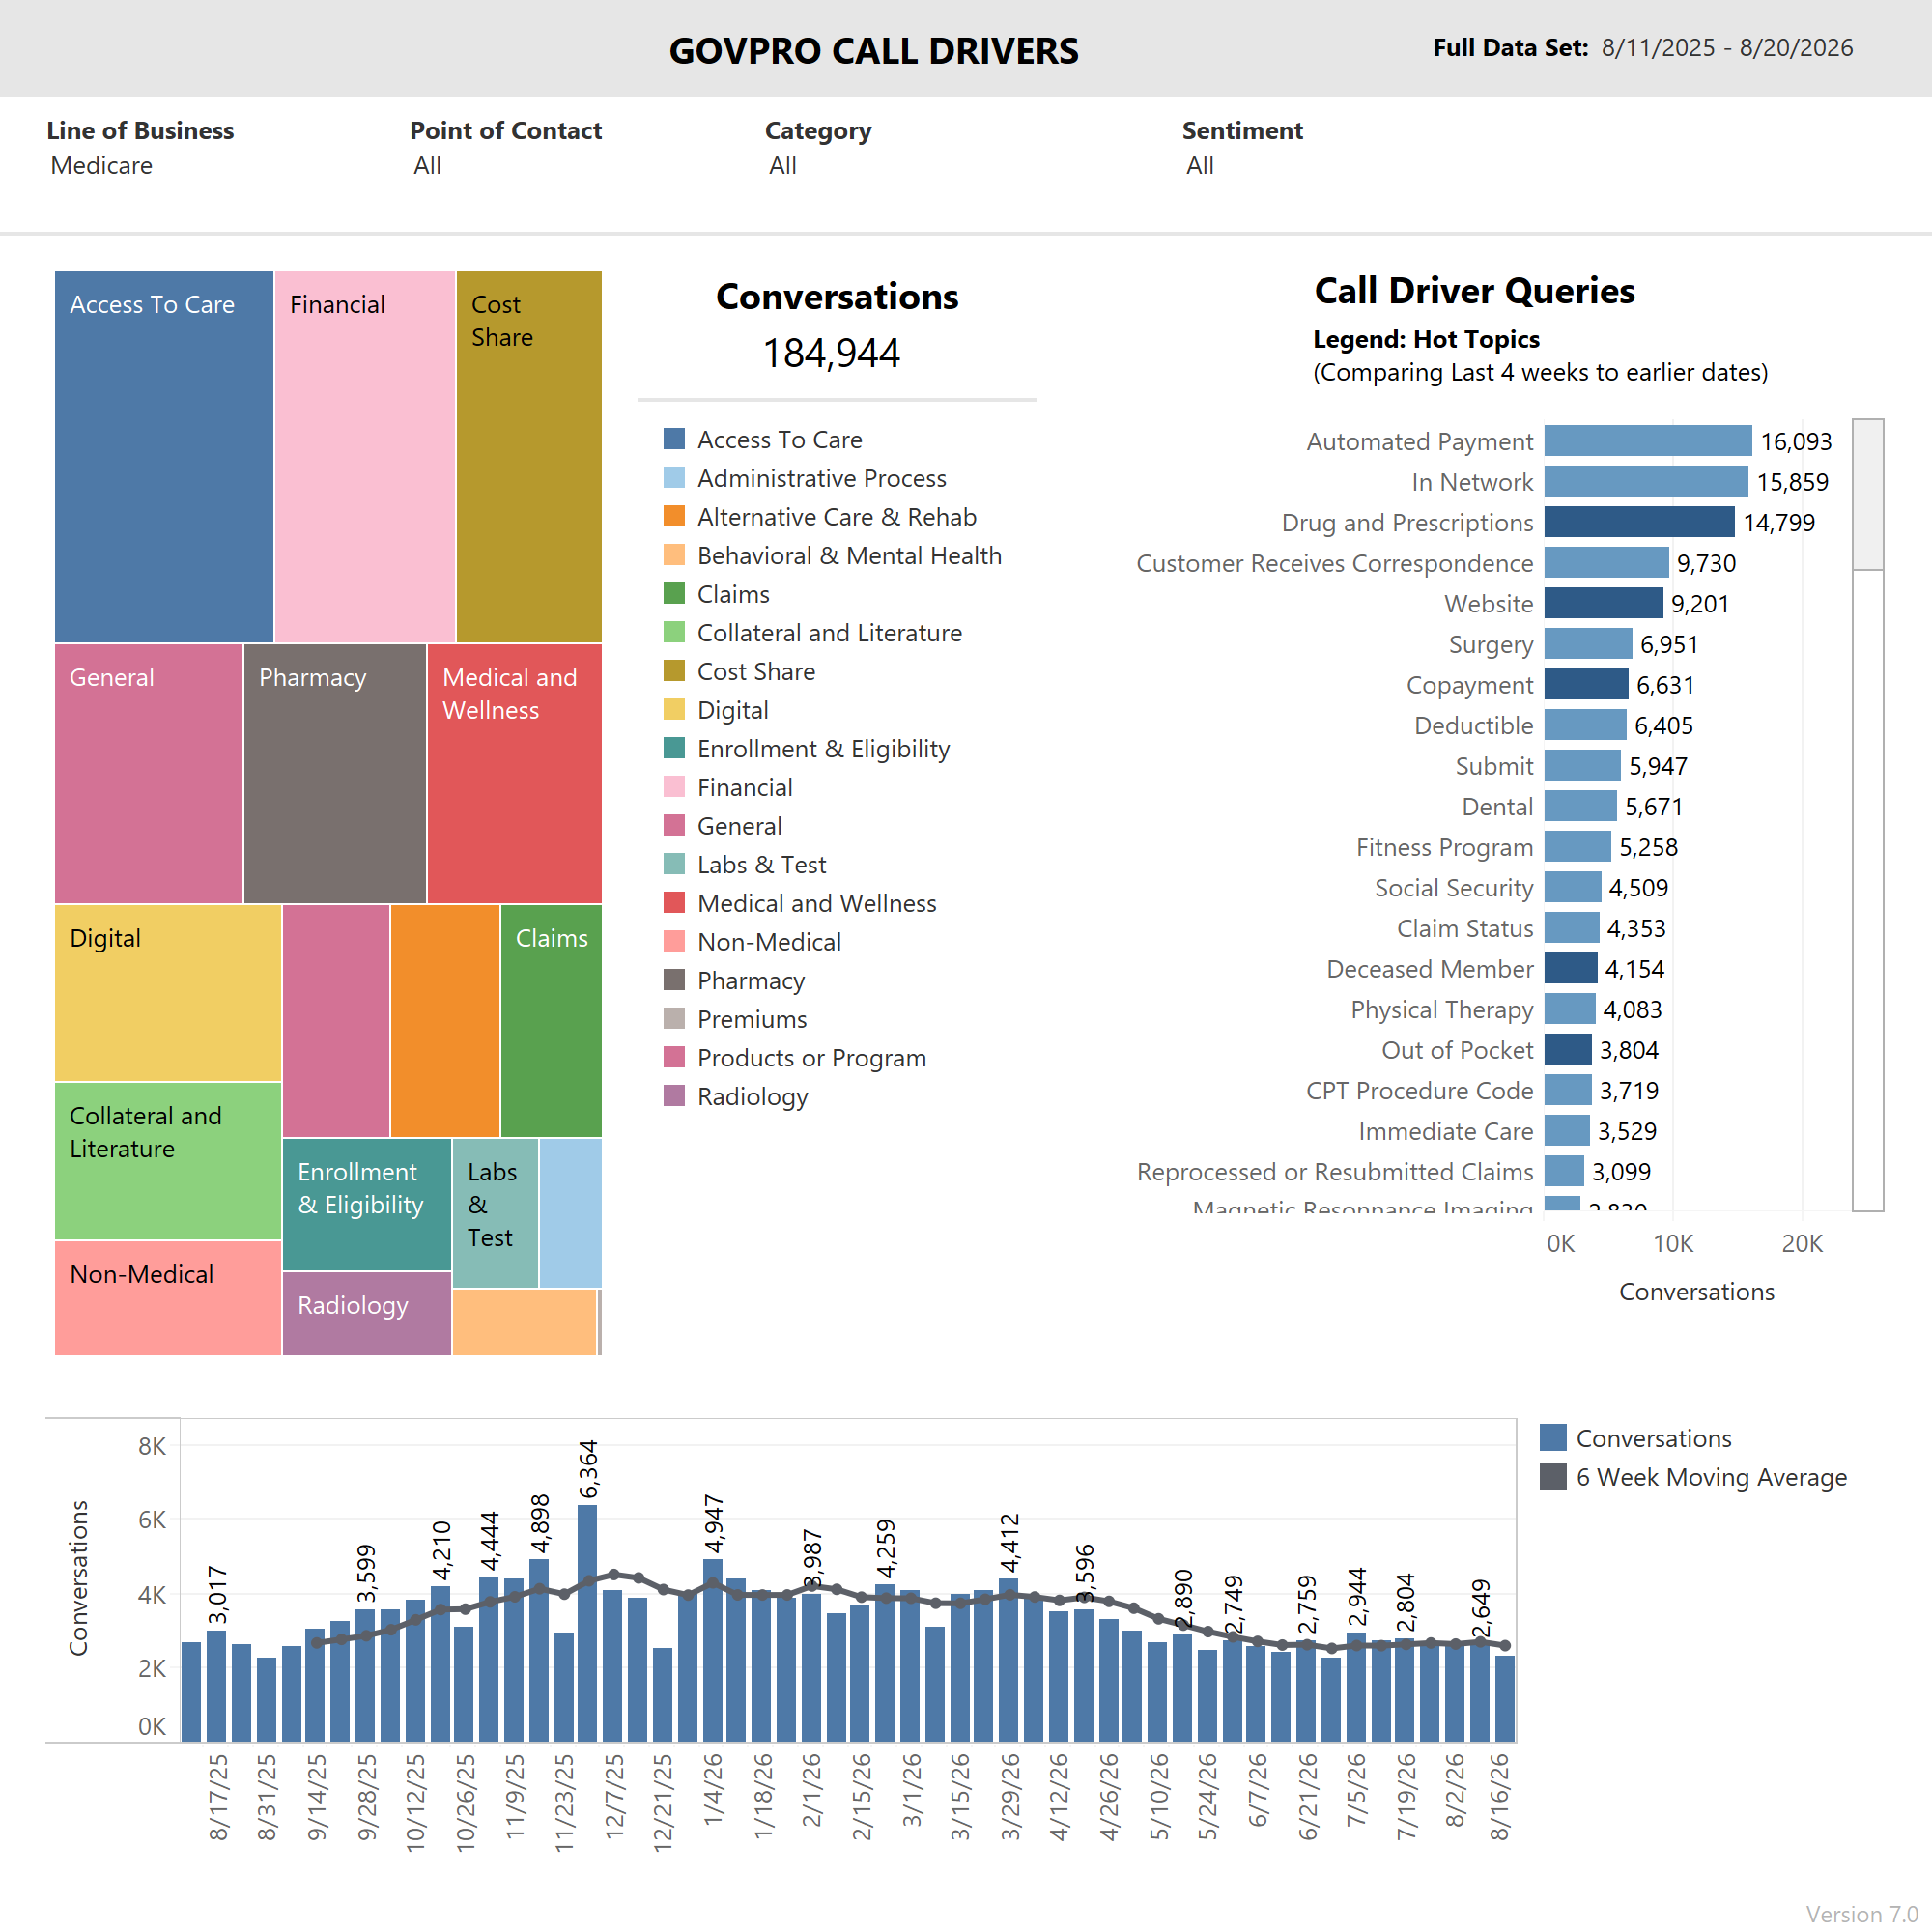Click the 6 Week Moving Average legend swatch
Image resolution: width=1932 pixels, height=1932 pixels.
(1552, 1476)
